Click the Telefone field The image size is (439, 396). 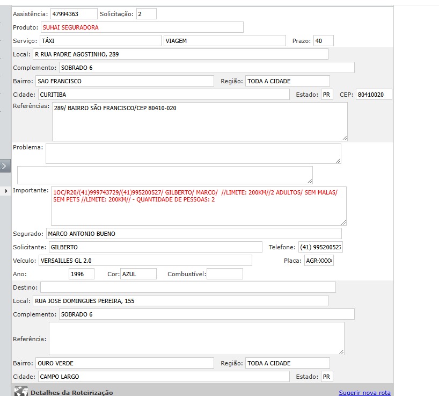tap(320, 247)
